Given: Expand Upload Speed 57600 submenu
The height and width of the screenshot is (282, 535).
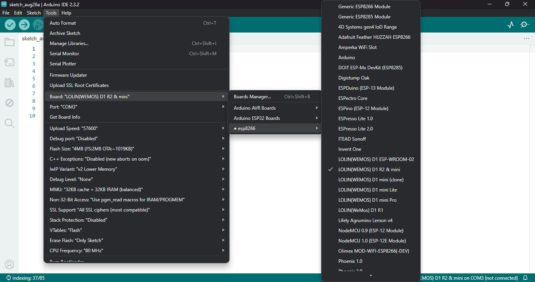Looking at the screenshot, I should click(136, 128).
